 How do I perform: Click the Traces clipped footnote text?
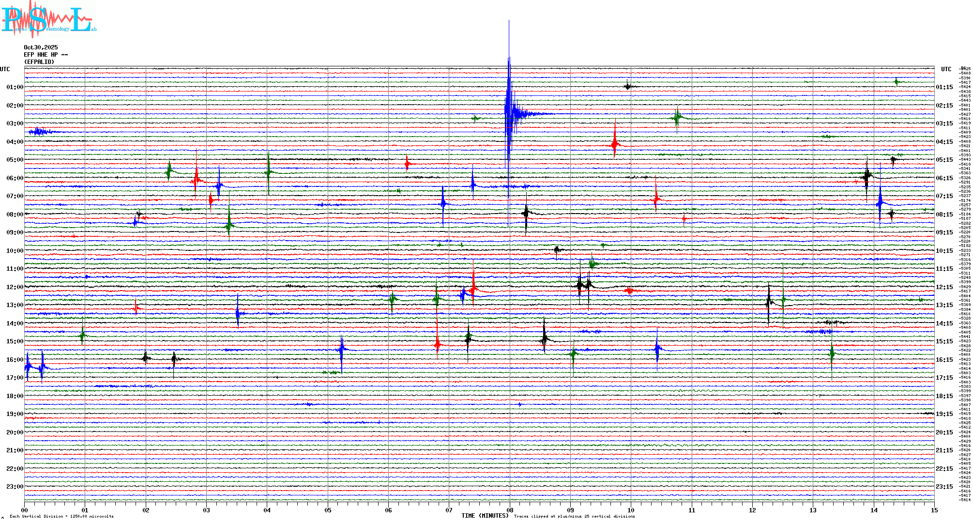[574, 516]
